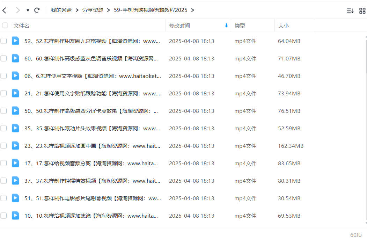Viewport: 367px width, 239px height.
Task: Sort by 大小 column
Action: click(283, 26)
